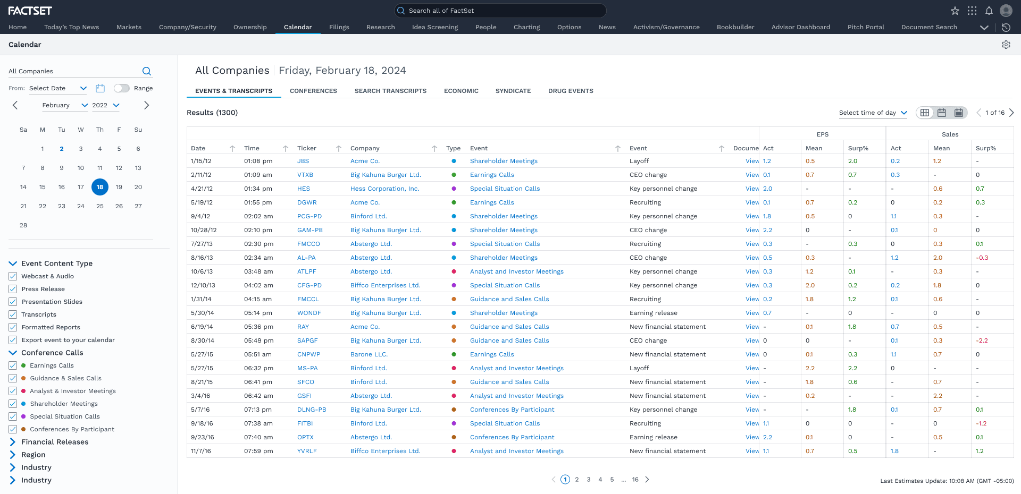Sort by the Company column arrow
Image resolution: width=1021 pixels, height=494 pixels.
pyautogui.click(x=434, y=148)
